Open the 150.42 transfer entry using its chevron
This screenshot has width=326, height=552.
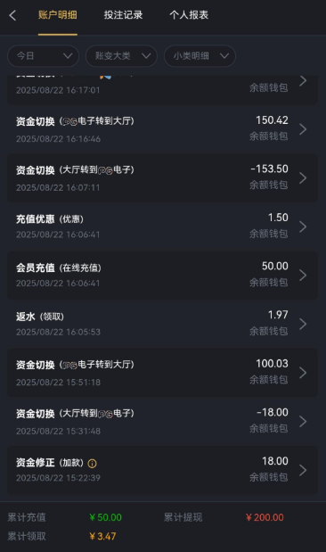(x=303, y=129)
